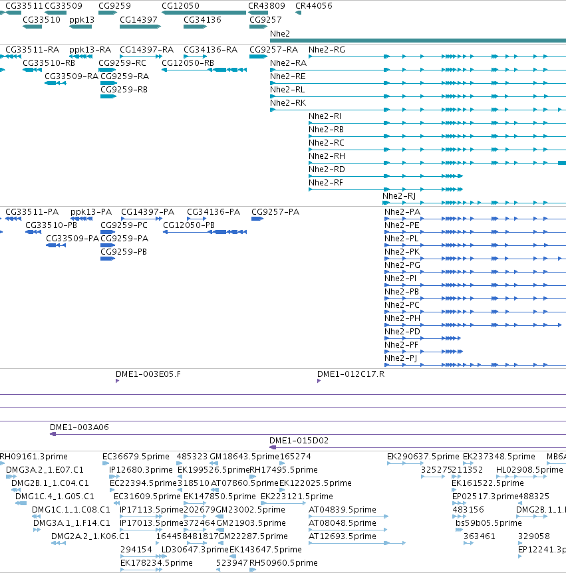Select EST EK161522.5prime
The image size is (566, 573).
pos(488,483)
